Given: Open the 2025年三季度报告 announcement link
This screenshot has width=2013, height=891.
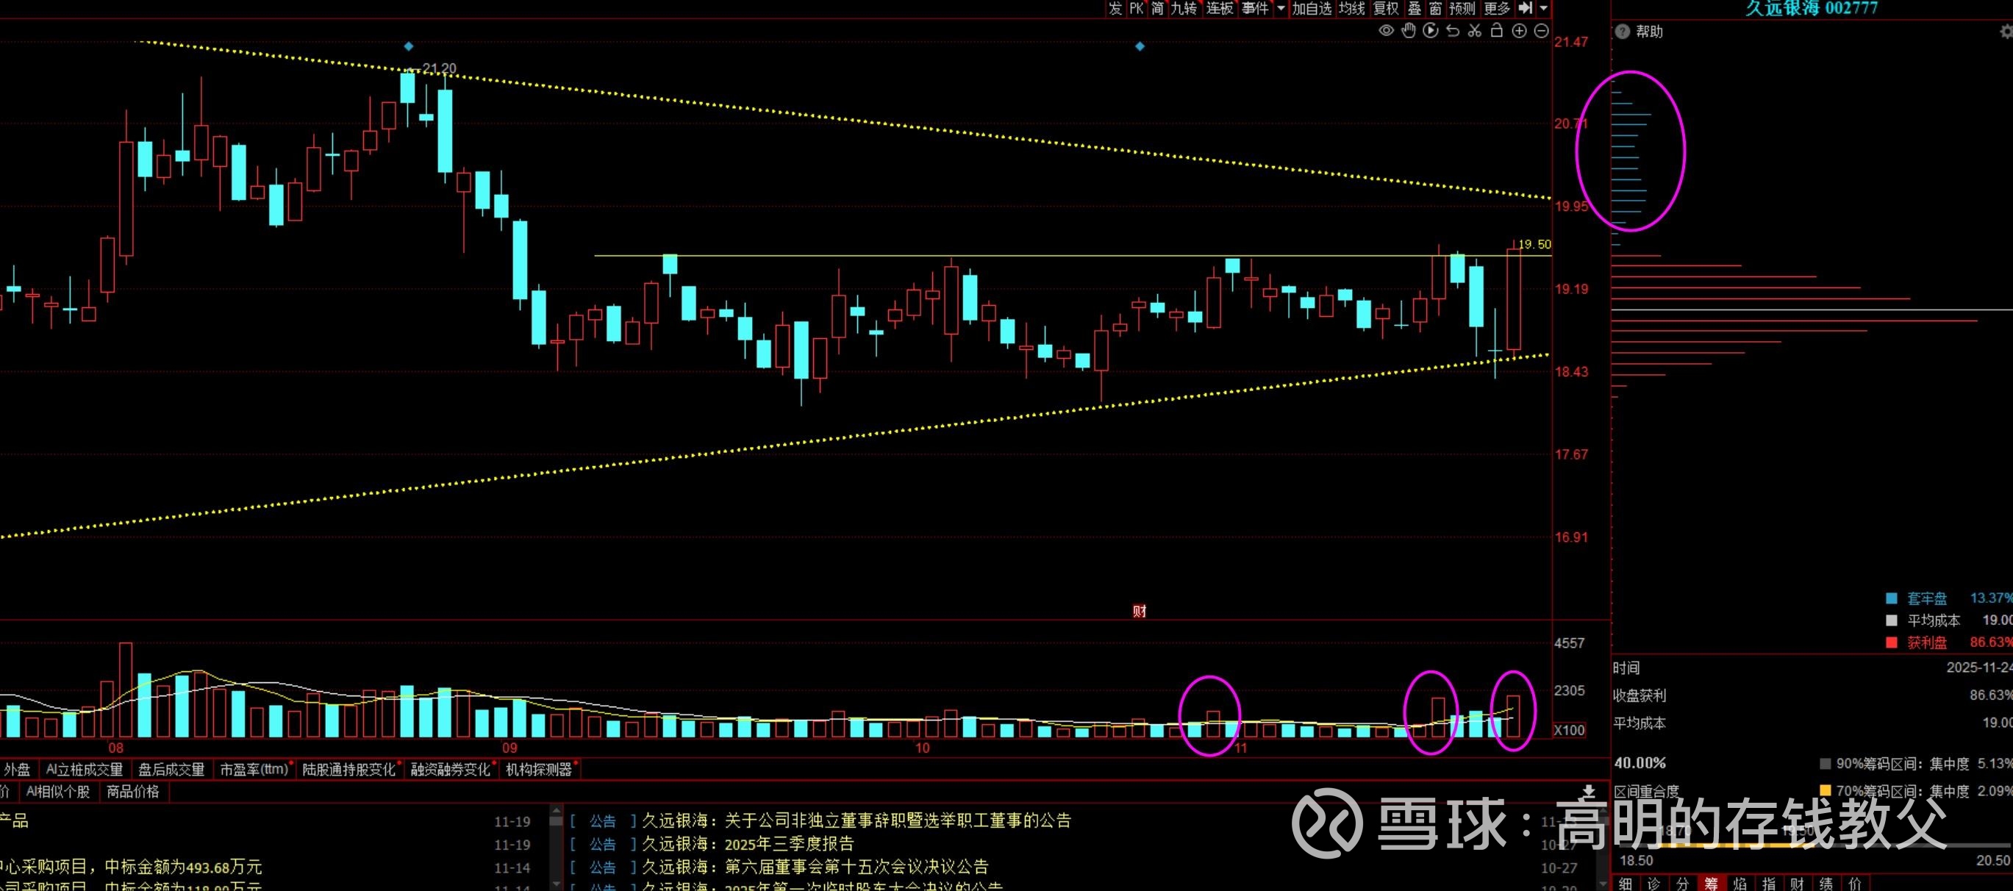Looking at the screenshot, I should [788, 844].
